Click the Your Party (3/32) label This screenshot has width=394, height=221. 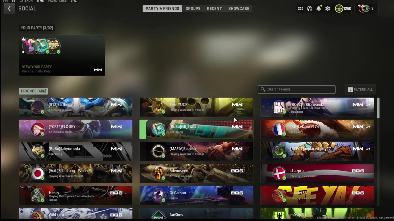pyautogui.click(x=37, y=28)
